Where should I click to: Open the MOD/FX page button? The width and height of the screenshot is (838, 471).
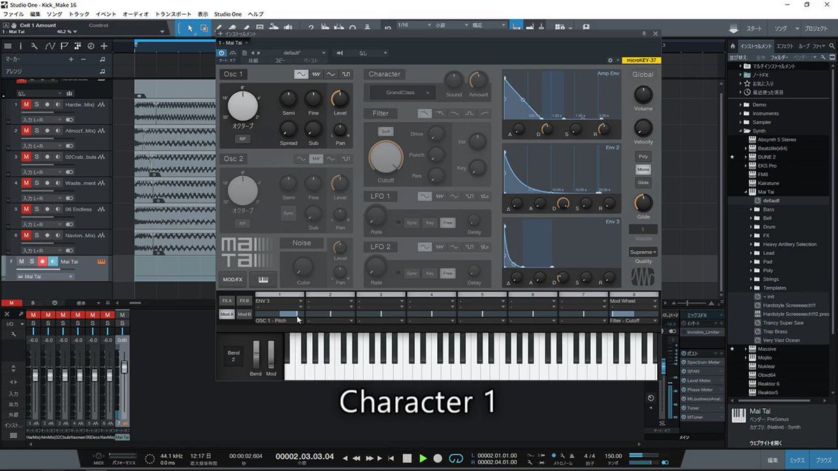point(233,279)
